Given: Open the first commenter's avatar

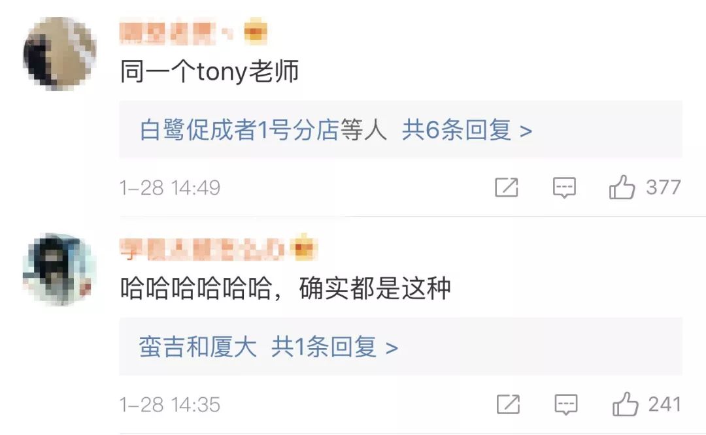Looking at the screenshot, I should [59, 54].
